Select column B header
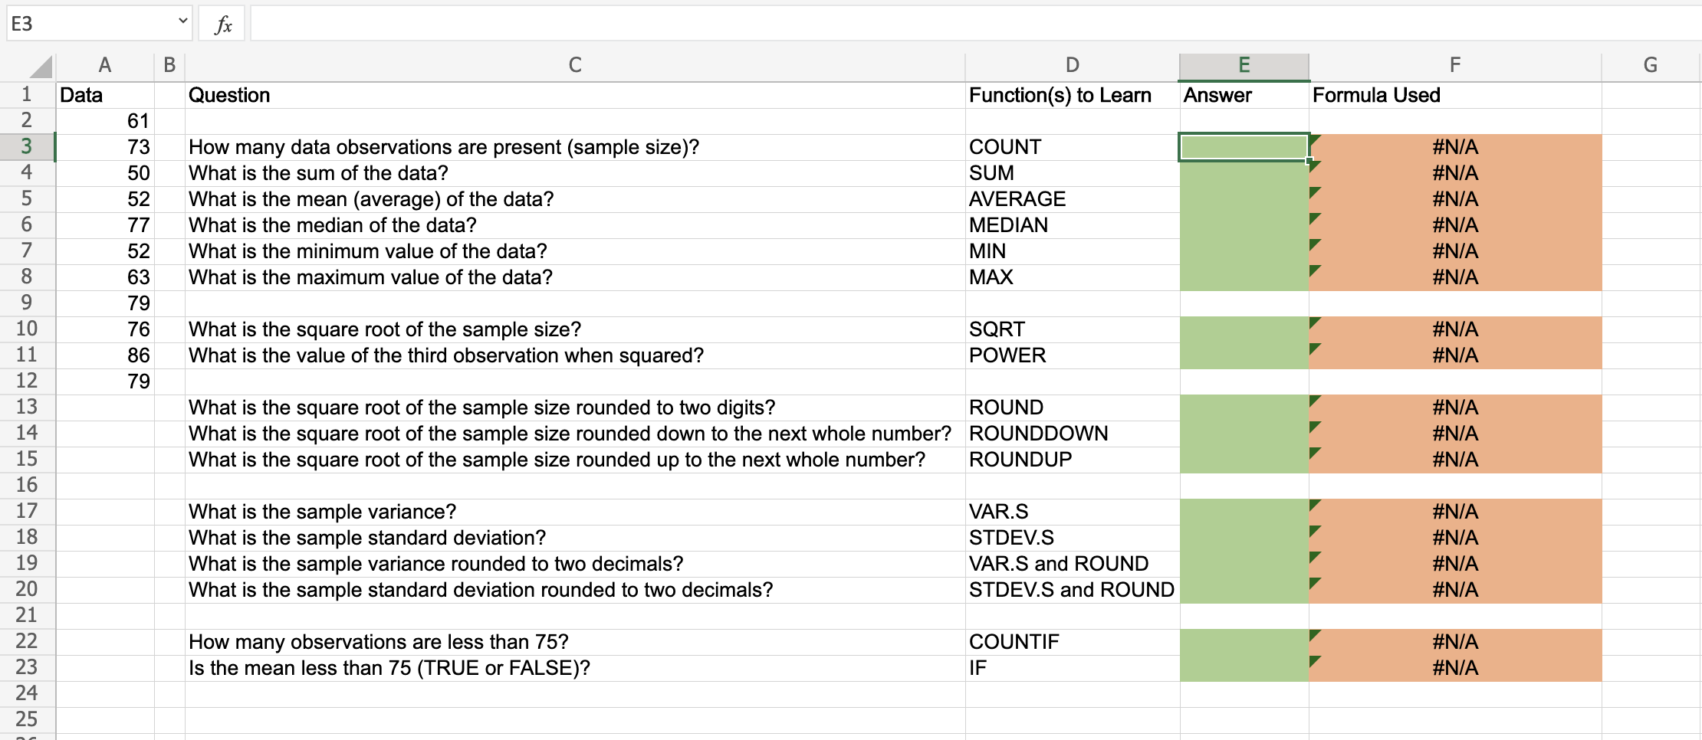Image resolution: width=1702 pixels, height=740 pixels. click(169, 66)
